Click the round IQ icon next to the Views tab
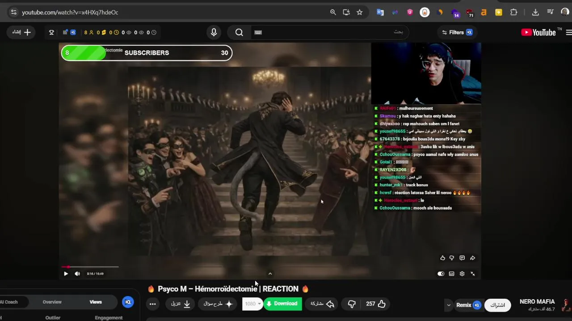The width and height of the screenshot is (572, 321). pos(128,302)
